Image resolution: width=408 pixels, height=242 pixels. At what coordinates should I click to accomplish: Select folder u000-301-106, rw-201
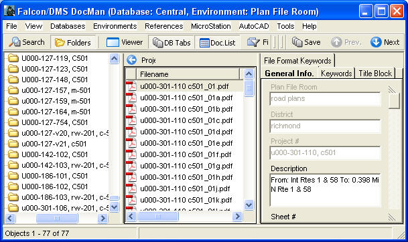(65, 208)
